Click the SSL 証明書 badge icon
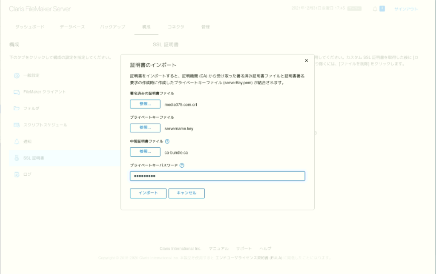The height and width of the screenshot is (274, 436). 17,158
